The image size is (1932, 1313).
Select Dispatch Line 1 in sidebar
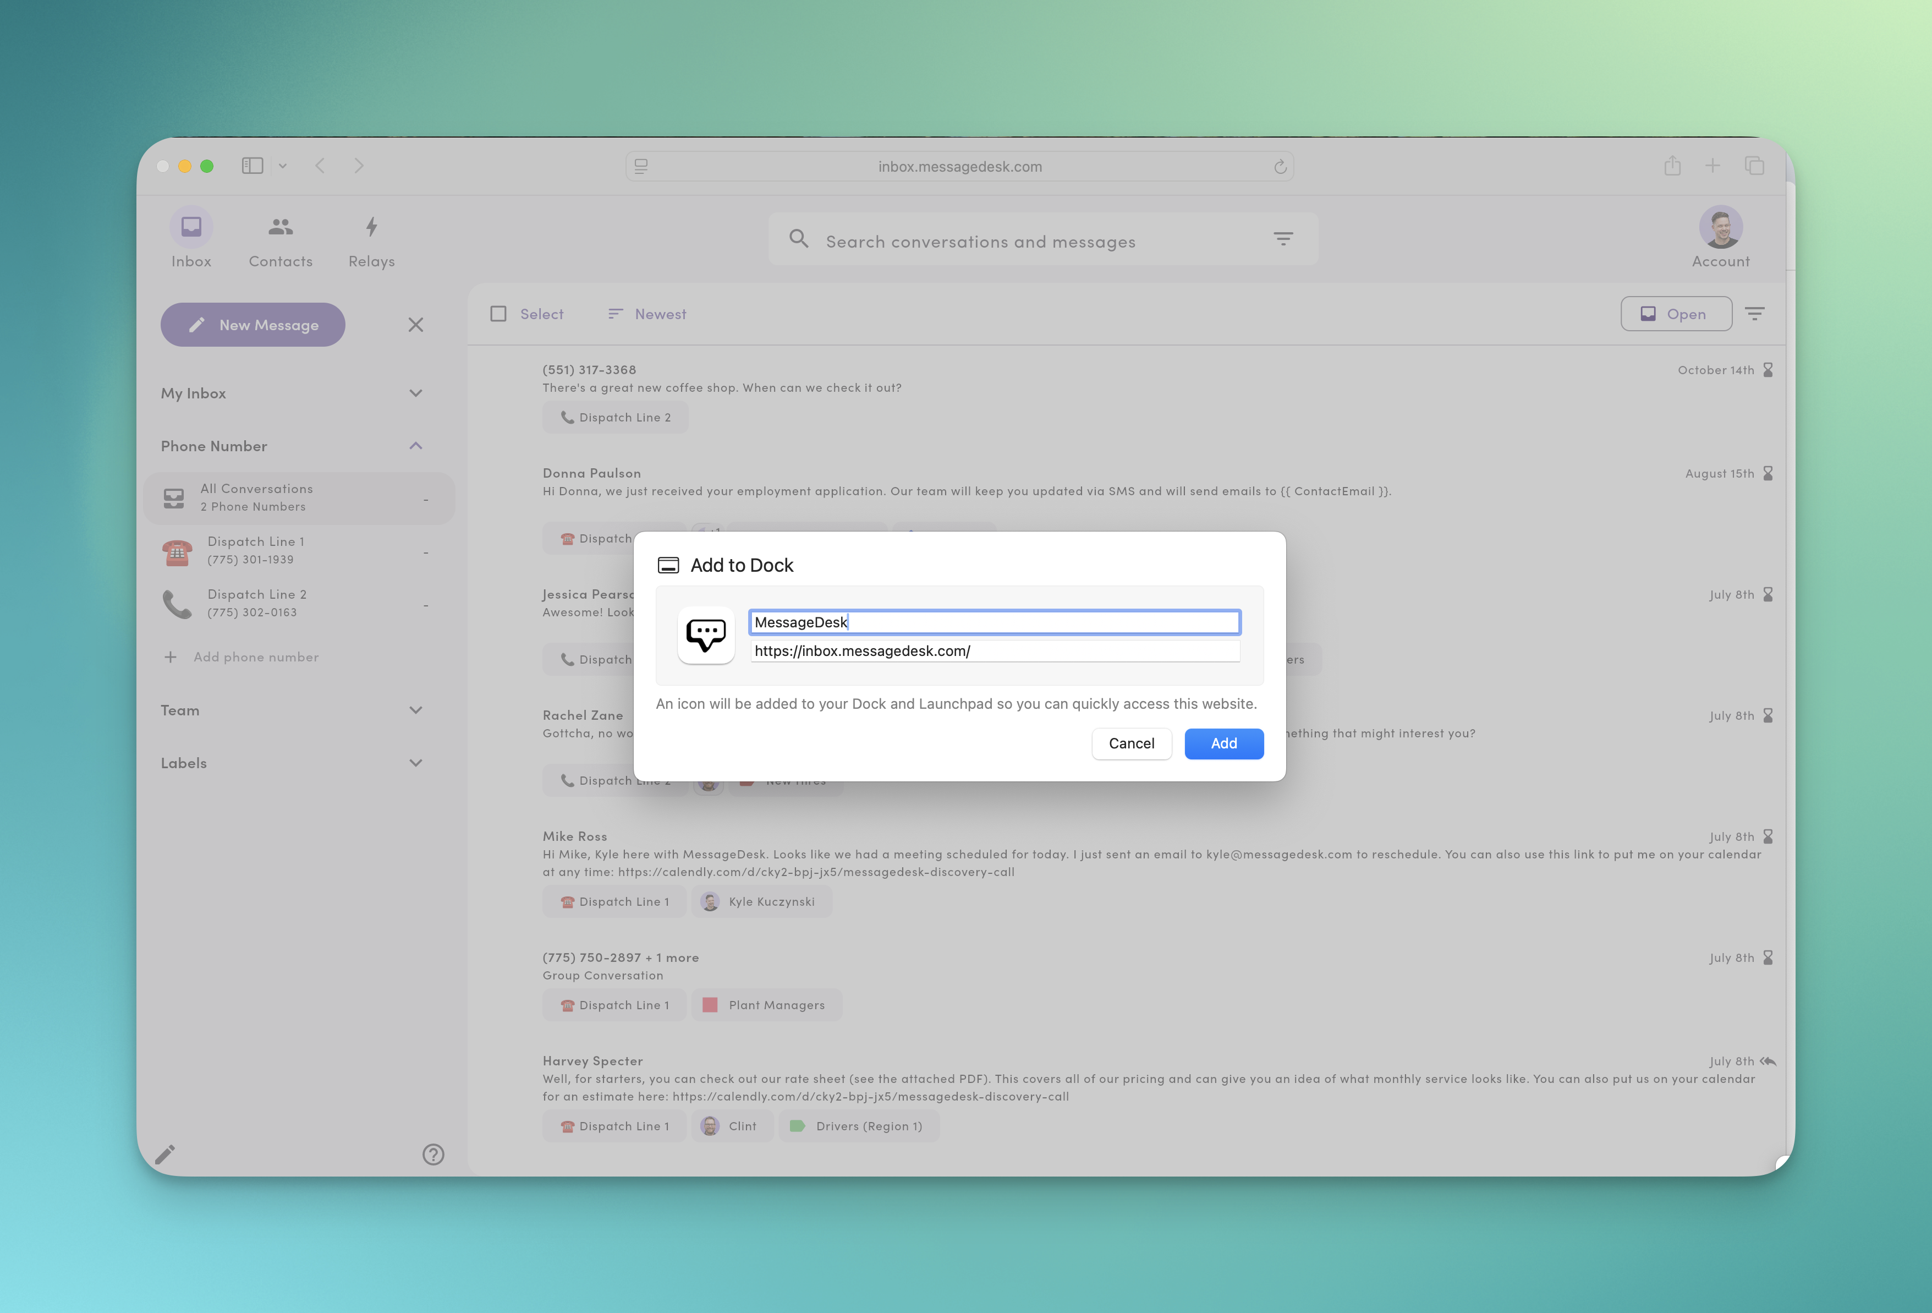(x=256, y=550)
